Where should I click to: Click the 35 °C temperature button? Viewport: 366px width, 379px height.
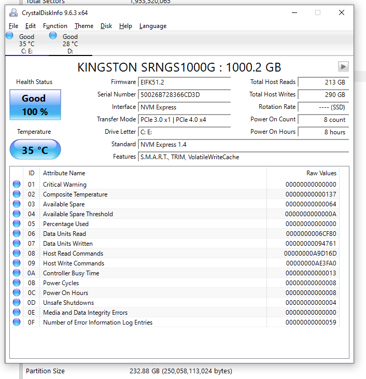(x=35, y=150)
